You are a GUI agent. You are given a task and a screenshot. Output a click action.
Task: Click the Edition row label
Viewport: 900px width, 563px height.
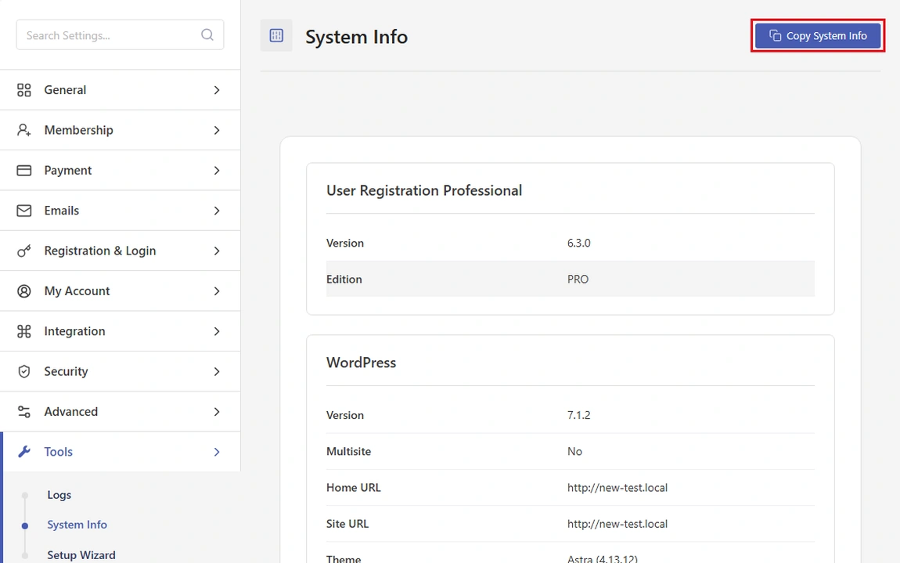point(344,280)
